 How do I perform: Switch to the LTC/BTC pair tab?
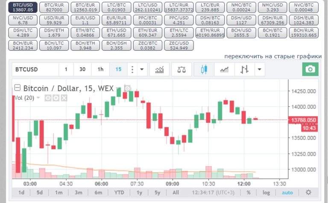(x=117, y=7)
